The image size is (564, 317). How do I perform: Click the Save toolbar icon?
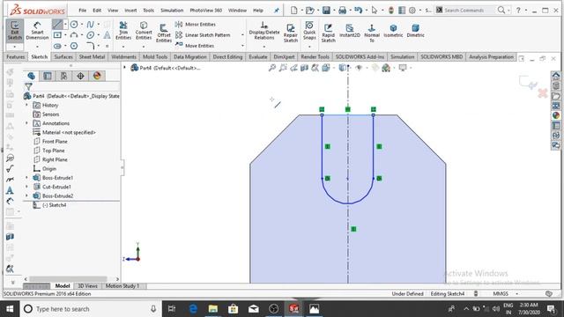pos(326,11)
